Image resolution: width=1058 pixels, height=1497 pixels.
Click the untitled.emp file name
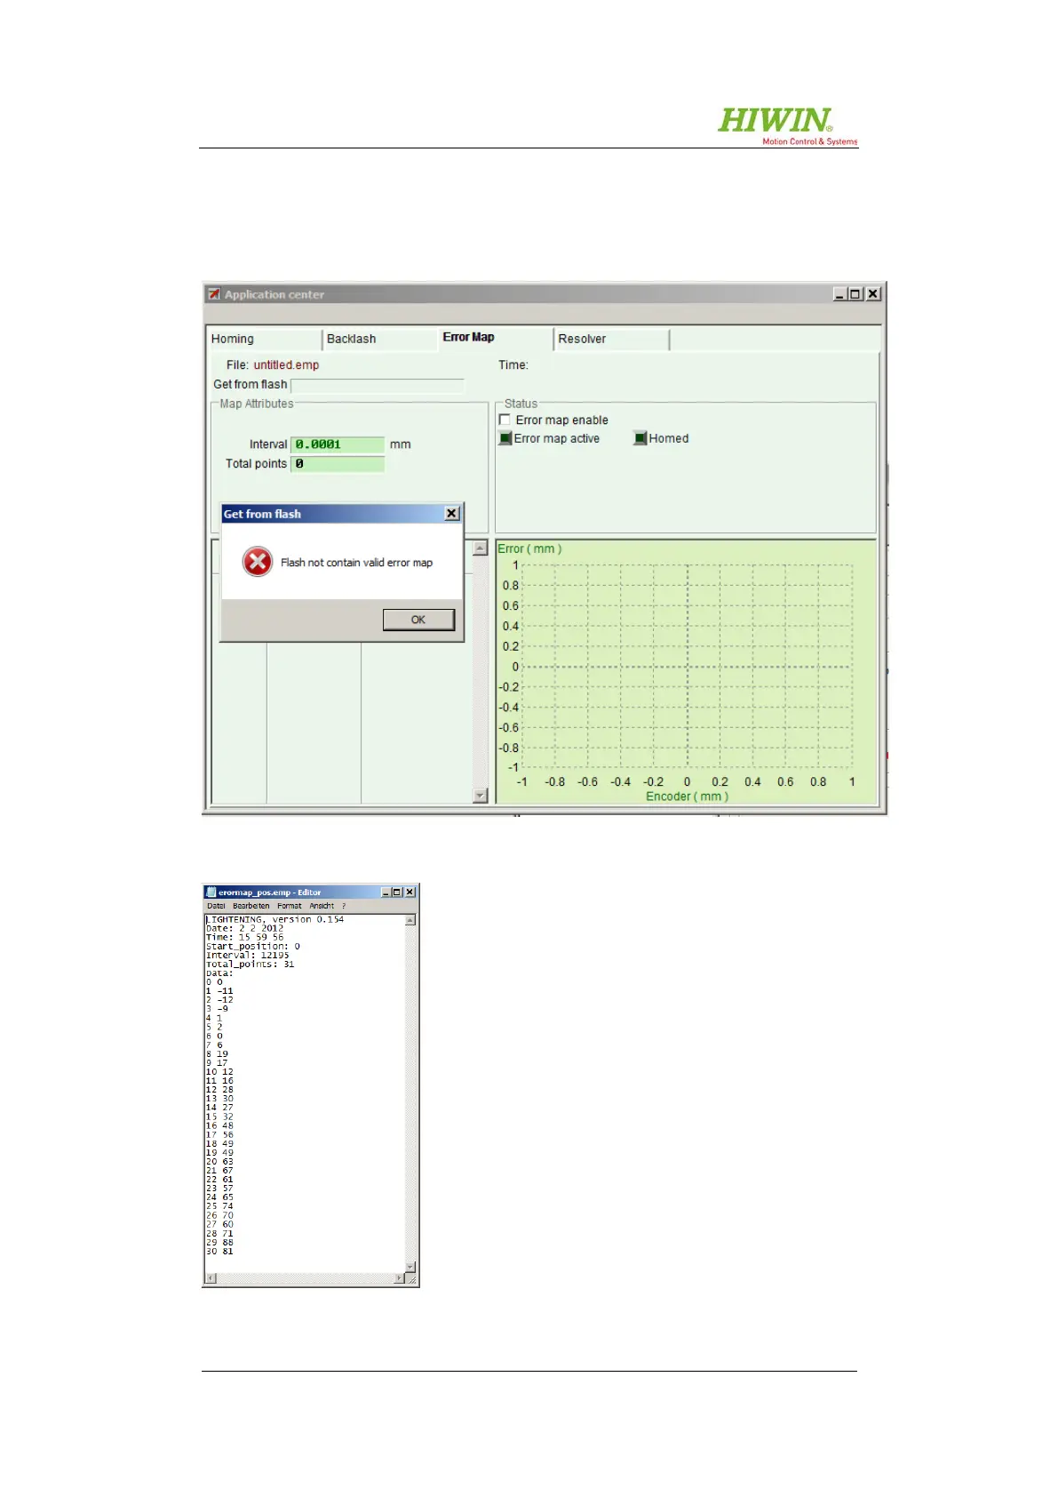click(286, 365)
